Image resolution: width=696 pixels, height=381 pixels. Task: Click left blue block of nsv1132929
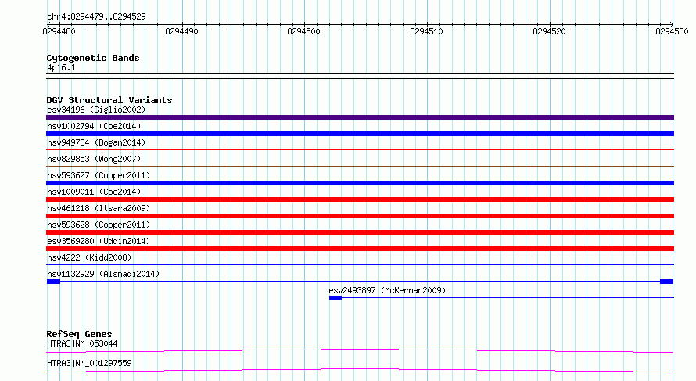pyautogui.click(x=53, y=282)
